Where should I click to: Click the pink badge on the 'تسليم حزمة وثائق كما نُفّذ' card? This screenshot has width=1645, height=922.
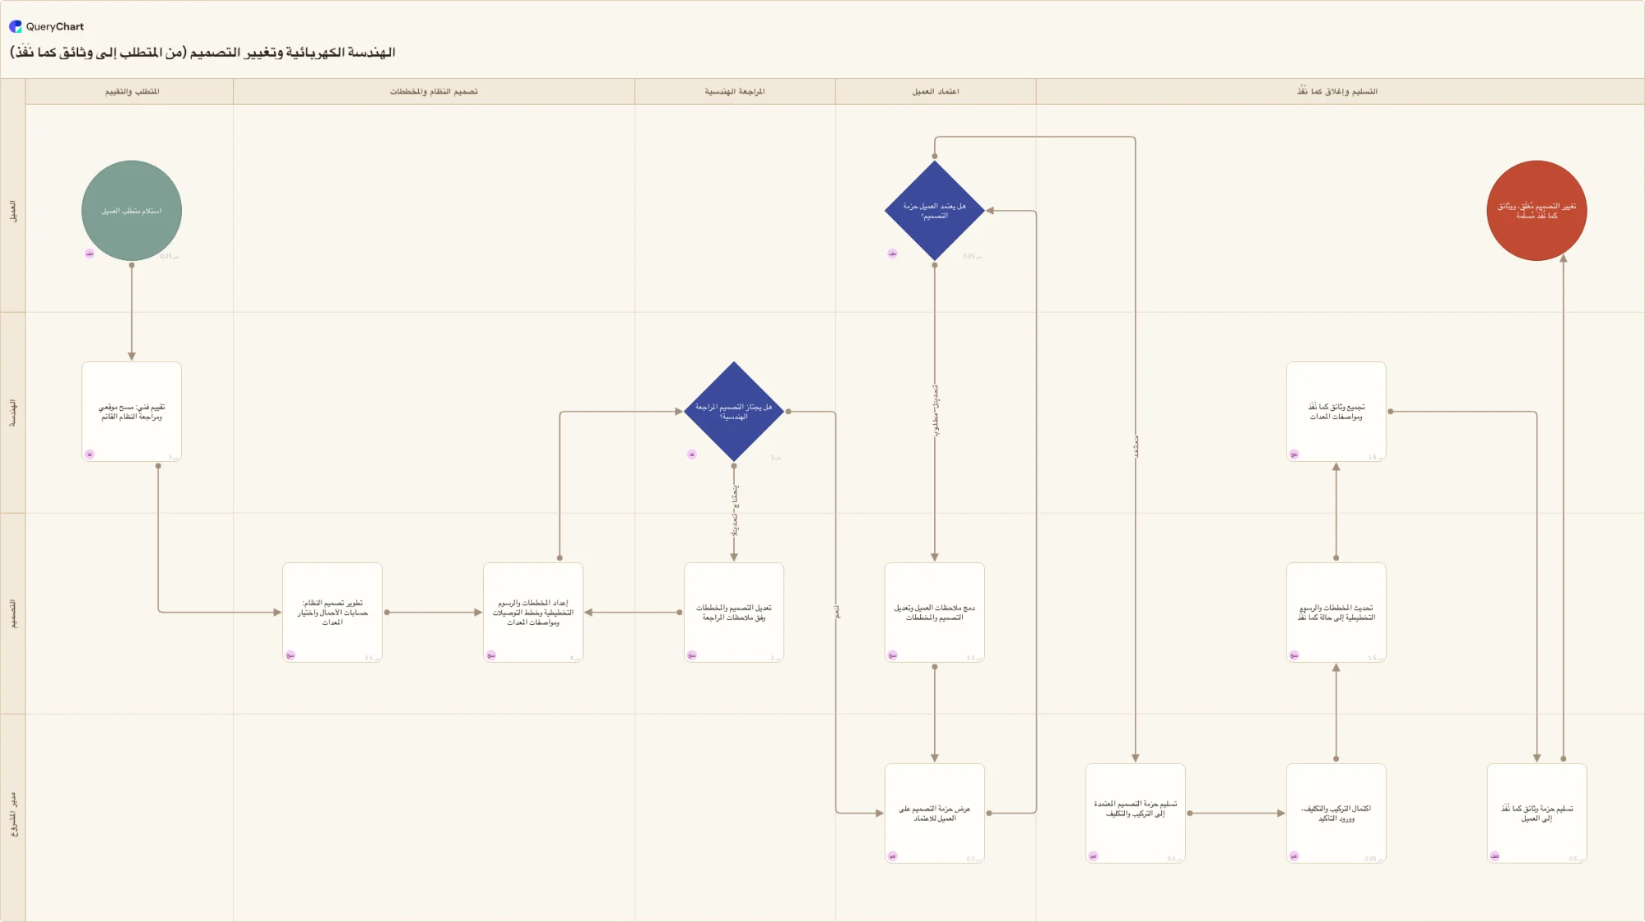1495,856
